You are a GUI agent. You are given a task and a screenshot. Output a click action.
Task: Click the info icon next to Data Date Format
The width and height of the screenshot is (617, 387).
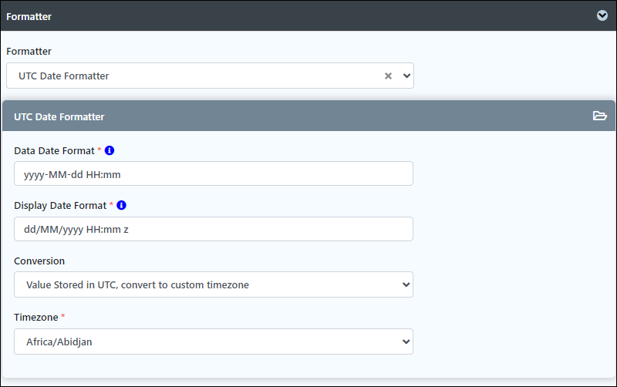pyautogui.click(x=110, y=150)
